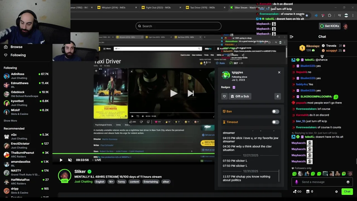Select the content stream tag
Image resolution: width=357 pixels, height=201 pixels.
(134, 182)
